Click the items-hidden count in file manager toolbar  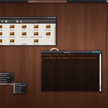(x=30, y=22)
